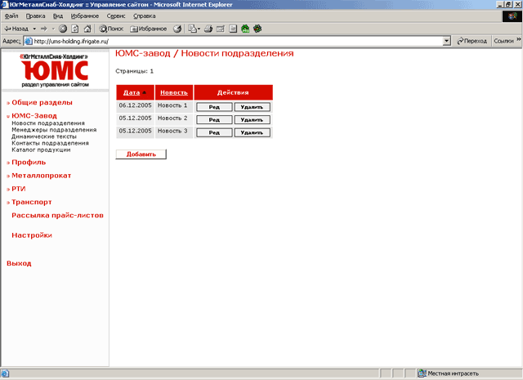
Task: Expand the Ссылки links toolbar chevron
Action: click(x=519, y=39)
